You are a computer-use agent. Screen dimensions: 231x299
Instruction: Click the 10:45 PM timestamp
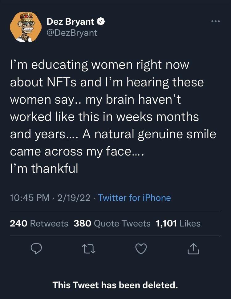[x=30, y=197]
